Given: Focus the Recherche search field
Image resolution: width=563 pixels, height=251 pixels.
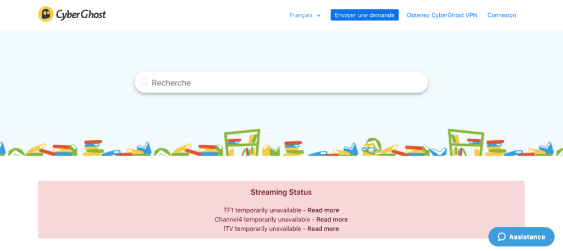Looking at the screenshot, I should tap(281, 83).
